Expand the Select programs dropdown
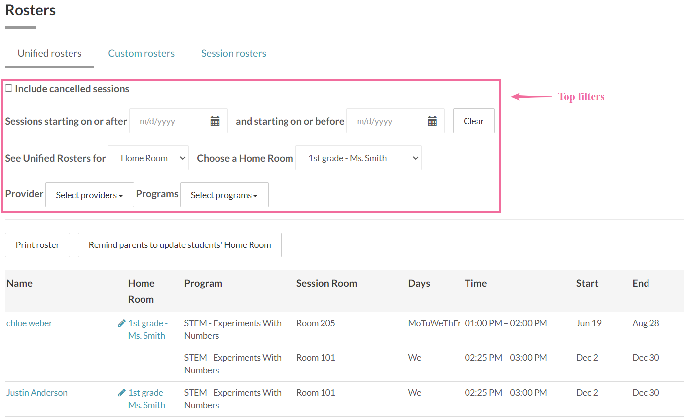684x419 pixels. click(x=224, y=195)
